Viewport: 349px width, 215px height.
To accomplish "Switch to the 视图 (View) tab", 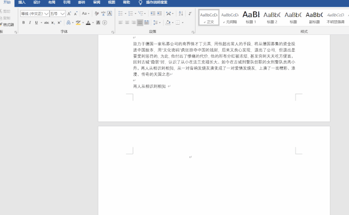I will tap(111, 2).
